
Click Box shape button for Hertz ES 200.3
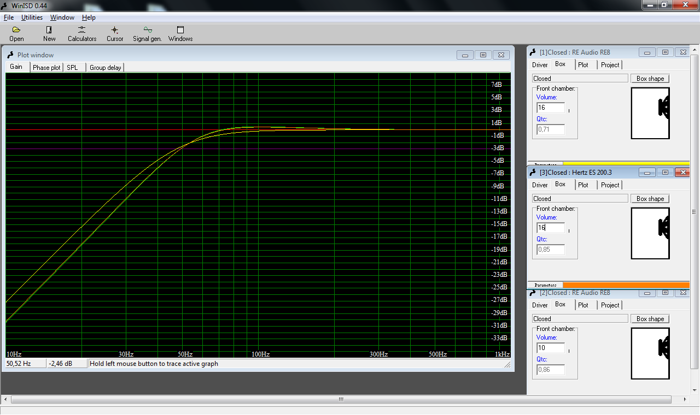coord(650,199)
